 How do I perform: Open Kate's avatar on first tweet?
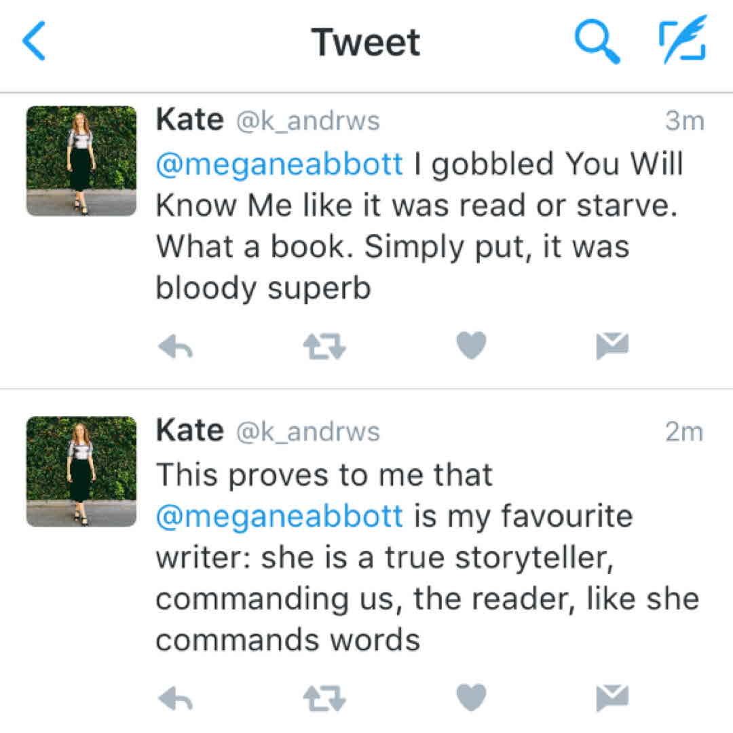[x=81, y=161]
